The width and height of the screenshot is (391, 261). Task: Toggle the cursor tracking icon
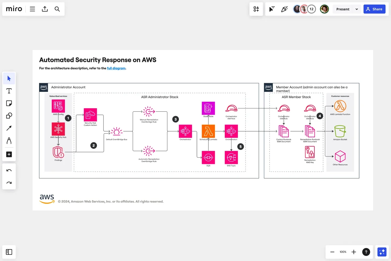272,9
